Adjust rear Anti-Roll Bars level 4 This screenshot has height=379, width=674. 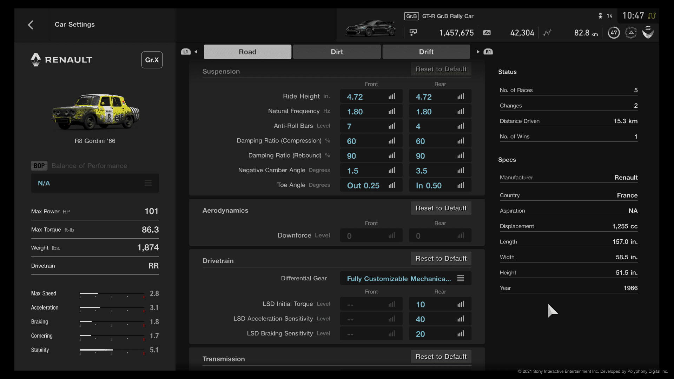pos(440,126)
